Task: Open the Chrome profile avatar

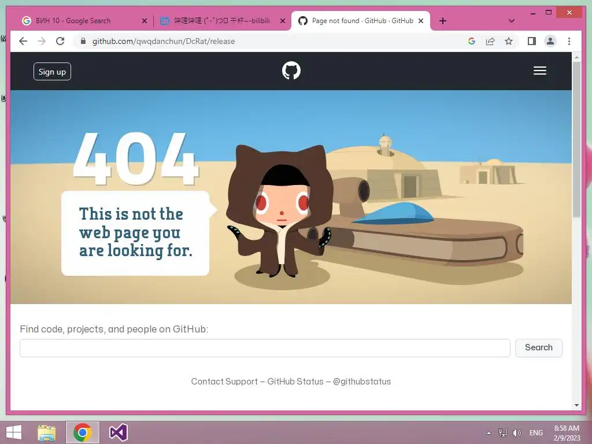Action: pos(550,41)
